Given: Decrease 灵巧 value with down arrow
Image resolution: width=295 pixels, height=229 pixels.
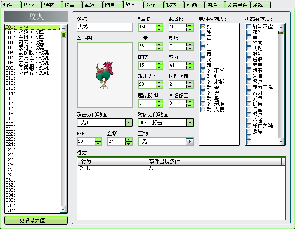Looking at the screenshot, I should (x=190, y=48).
